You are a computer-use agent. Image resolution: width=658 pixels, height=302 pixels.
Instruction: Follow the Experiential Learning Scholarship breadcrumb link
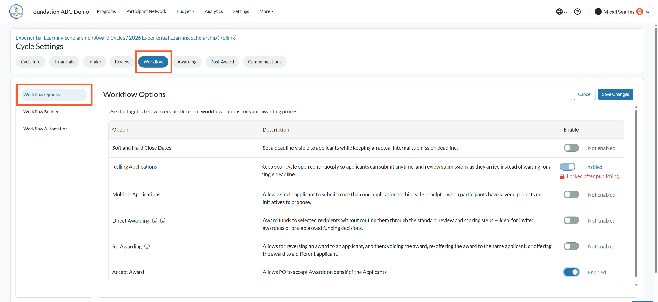[53, 38]
